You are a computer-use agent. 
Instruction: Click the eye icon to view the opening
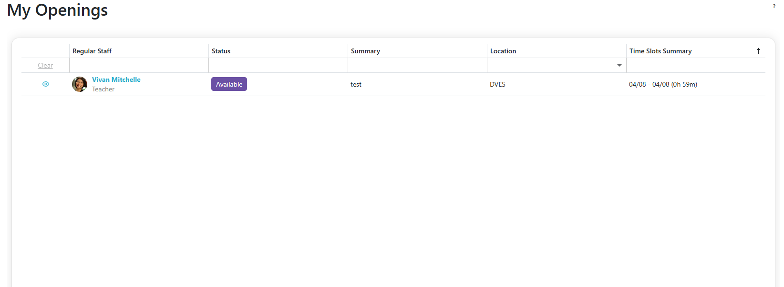point(46,84)
